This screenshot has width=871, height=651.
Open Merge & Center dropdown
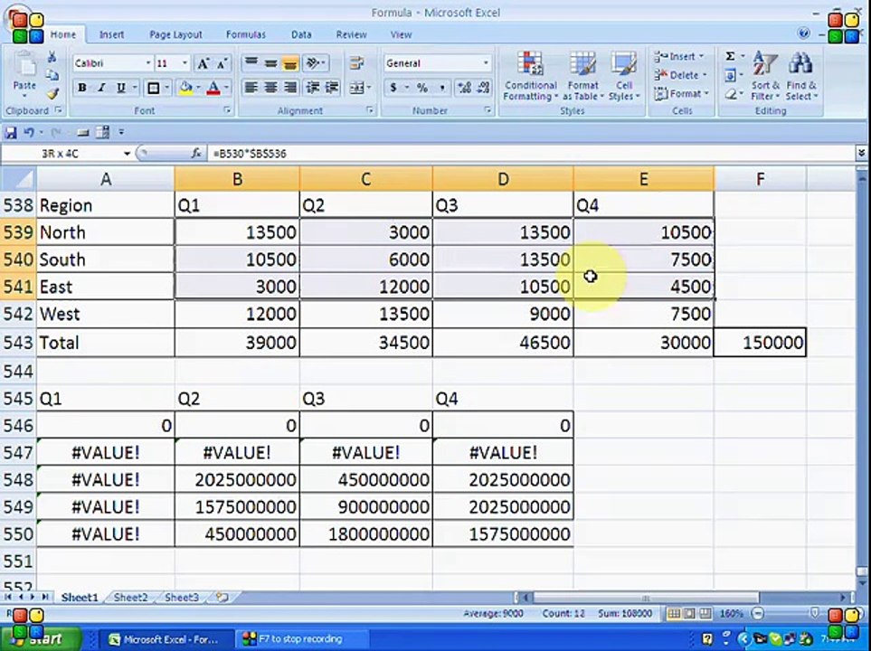369,88
